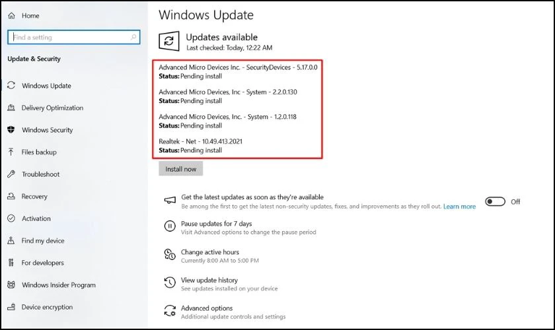
Task: Click Last checked: Today, 12:22 AM text
Action: [x=229, y=48]
